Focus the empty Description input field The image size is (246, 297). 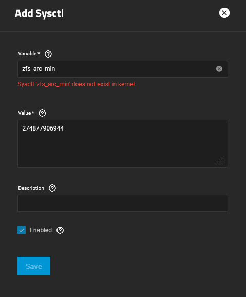pos(123,203)
